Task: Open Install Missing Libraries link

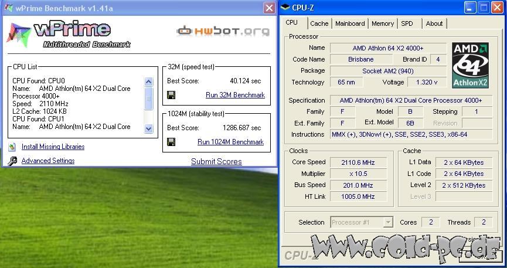Action: coord(53,147)
